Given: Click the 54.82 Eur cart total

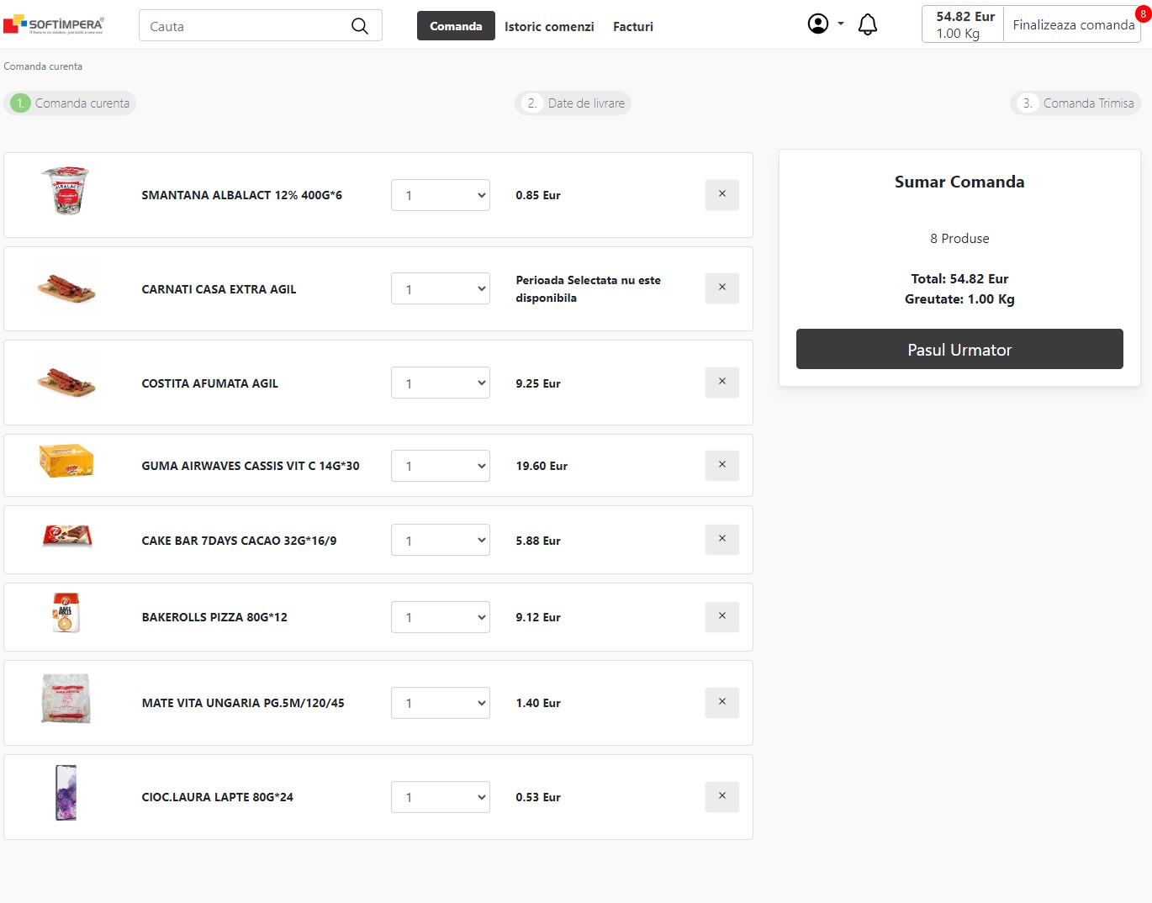Looking at the screenshot, I should click(965, 16).
